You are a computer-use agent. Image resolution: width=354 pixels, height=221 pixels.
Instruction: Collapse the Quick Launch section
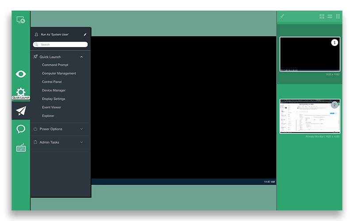pyautogui.click(x=81, y=57)
